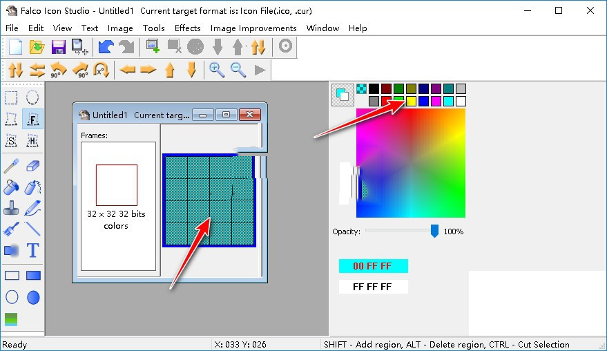Select the line drawing tool
Viewport: 607px width, 351px height.
point(33,229)
